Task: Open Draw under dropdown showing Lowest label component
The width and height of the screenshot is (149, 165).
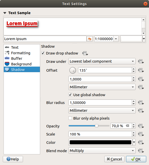Action: (x=102, y=61)
